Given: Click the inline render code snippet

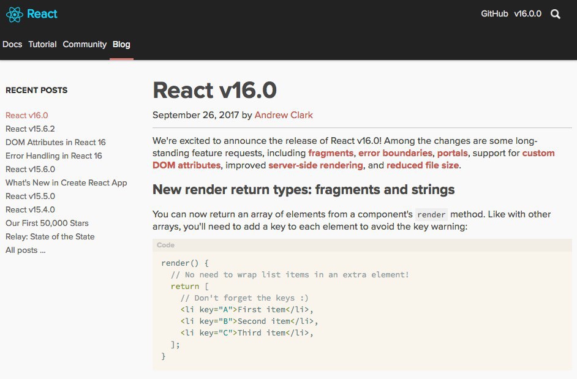Looking at the screenshot, I should (431, 214).
